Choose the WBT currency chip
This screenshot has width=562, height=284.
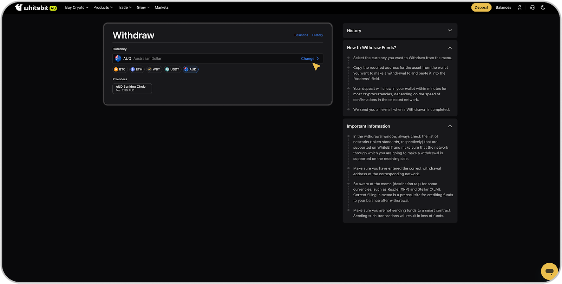pos(154,69)
